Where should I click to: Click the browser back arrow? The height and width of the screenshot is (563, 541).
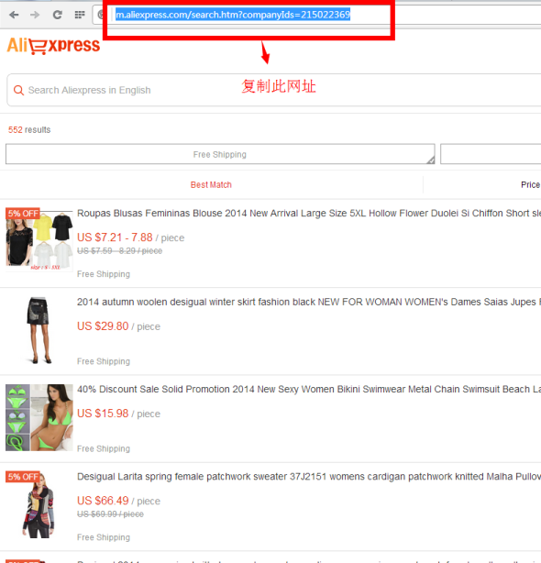coord(14,15)
